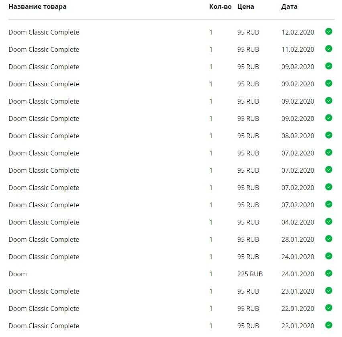Click the 23.01.2020 date cell
The width and height of the screenshot is (342, 337).
point(297,291)
